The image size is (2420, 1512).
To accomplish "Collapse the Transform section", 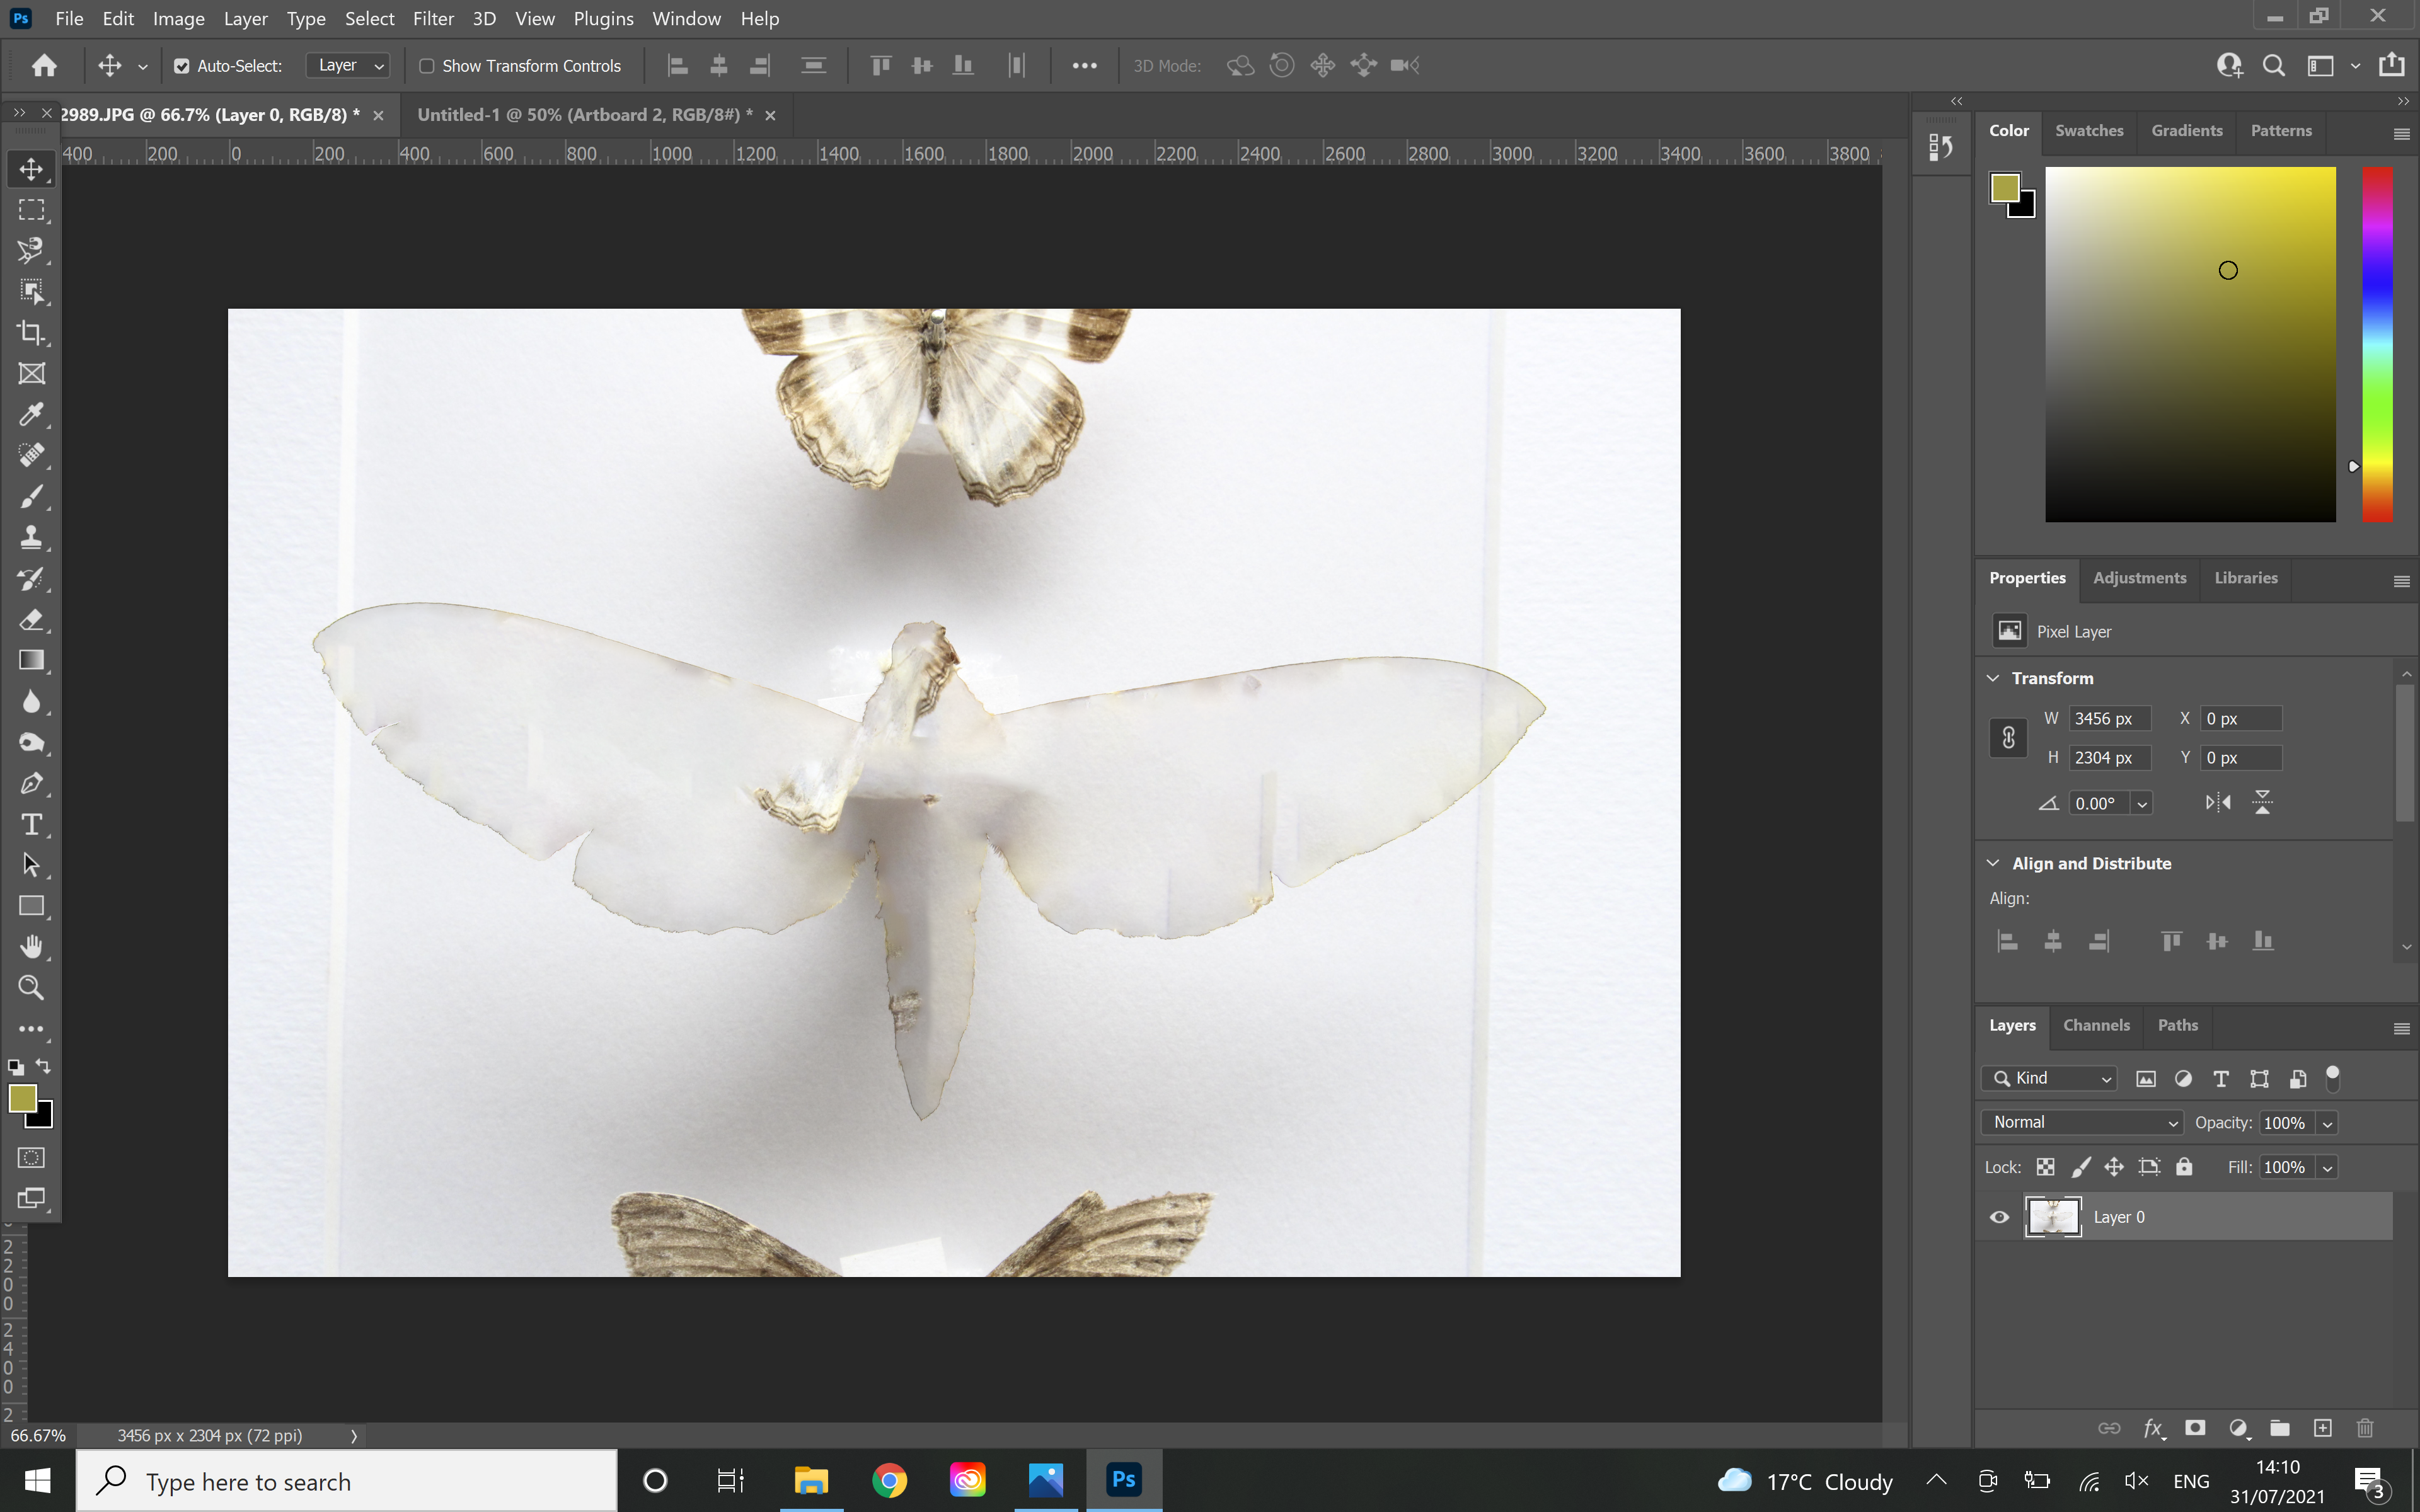I will coord(1993,678).
